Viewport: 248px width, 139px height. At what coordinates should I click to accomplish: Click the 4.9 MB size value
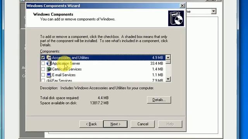(158, 58)
